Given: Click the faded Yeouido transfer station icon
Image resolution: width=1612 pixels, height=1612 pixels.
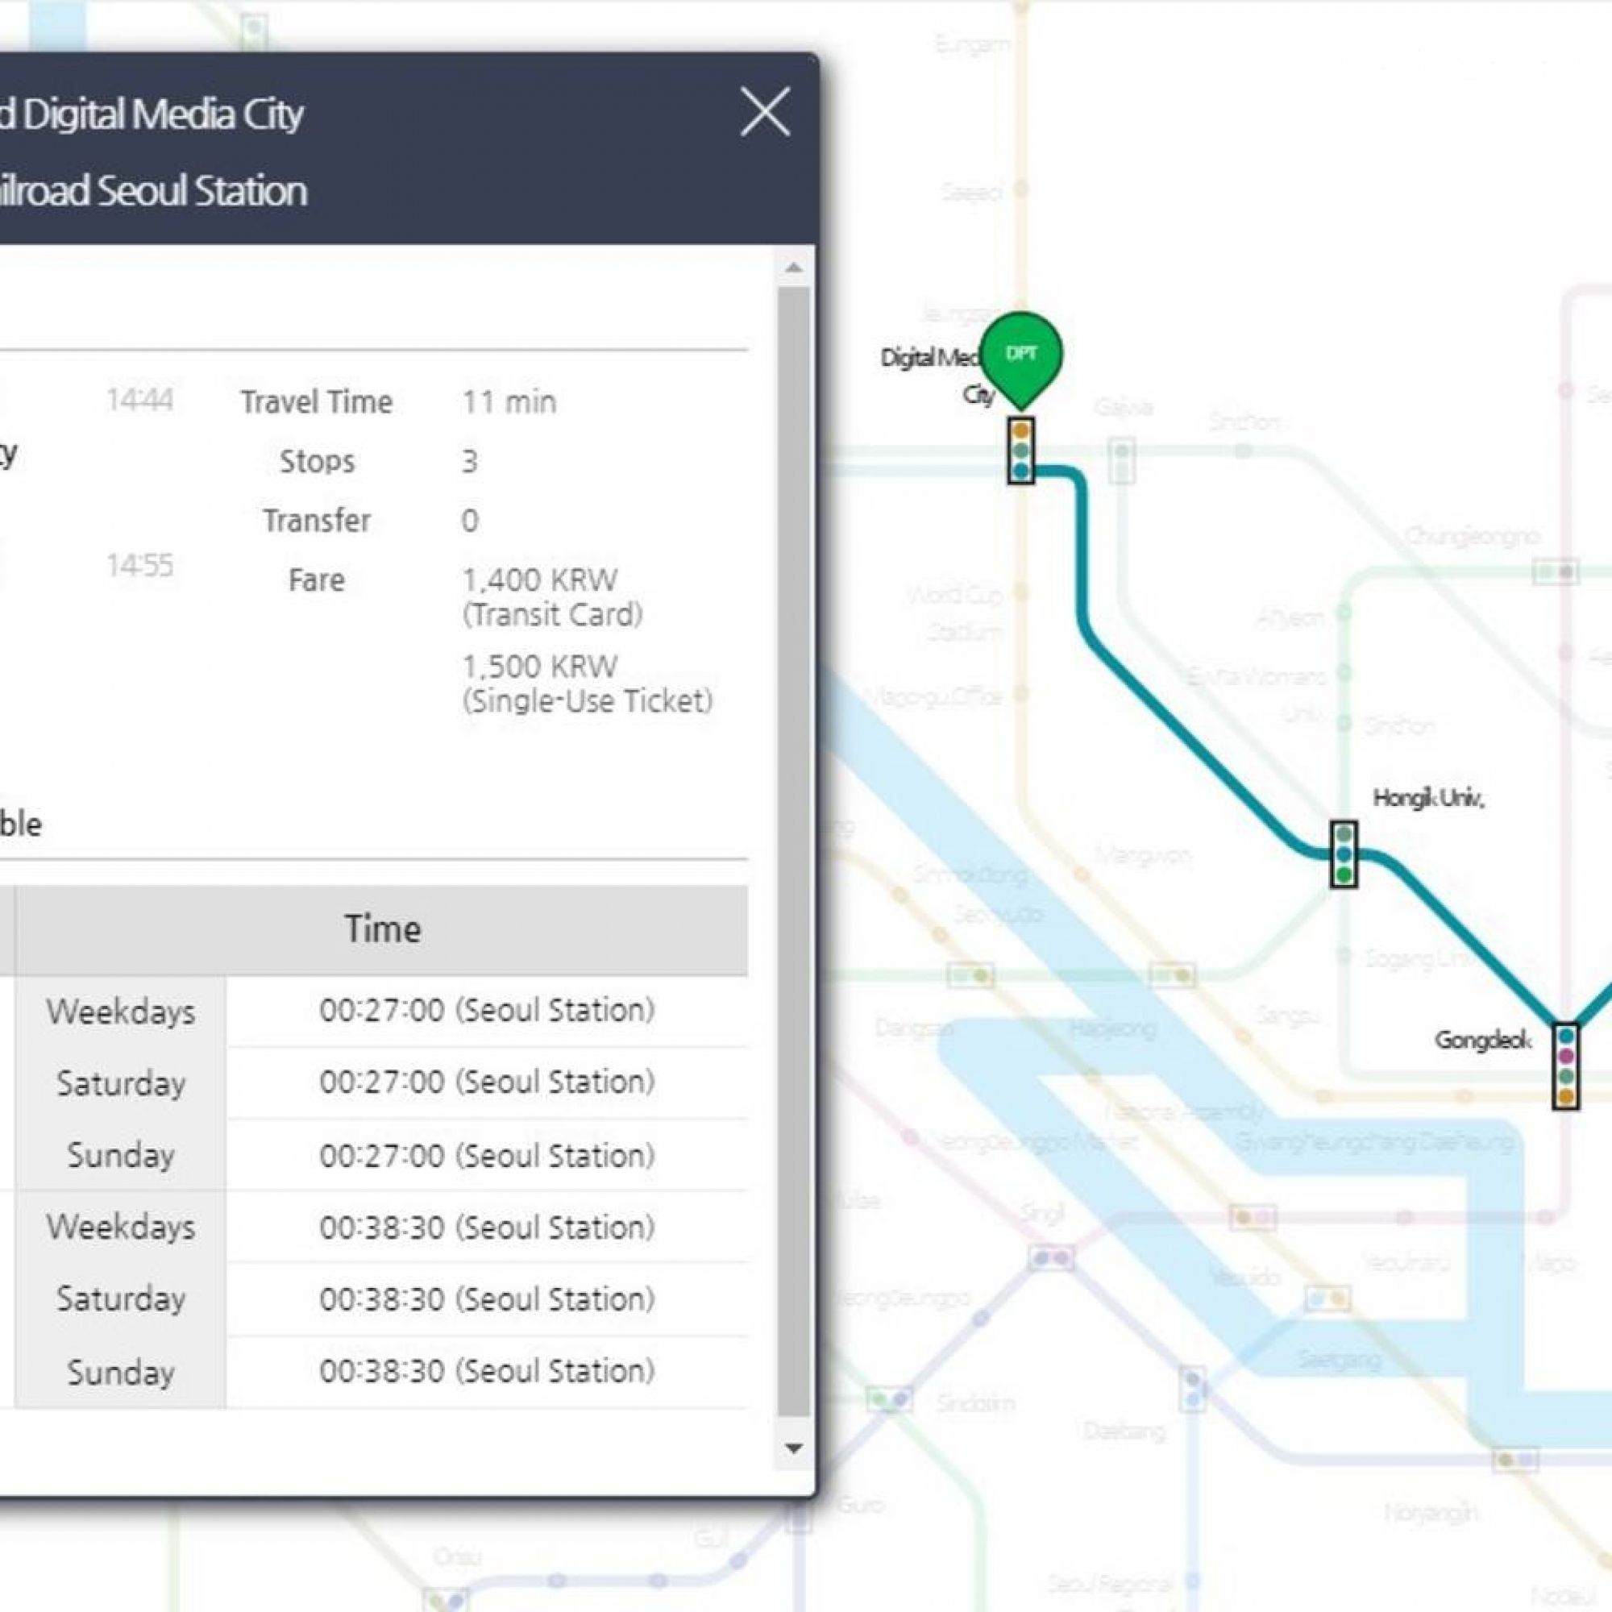Looking at the screenshot, I should 1327,1298.
